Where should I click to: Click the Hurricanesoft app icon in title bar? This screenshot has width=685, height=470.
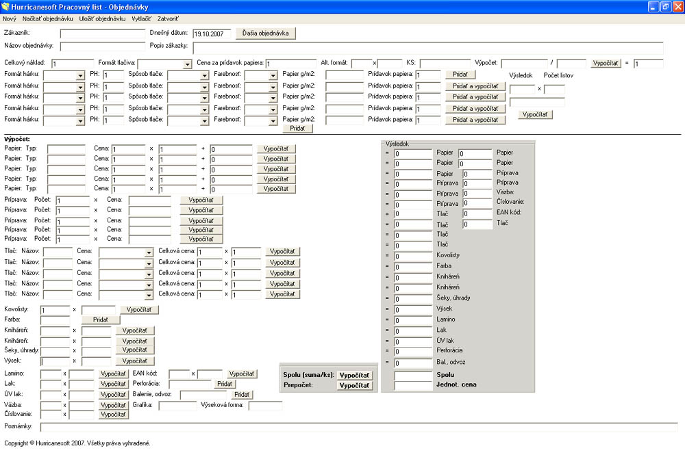6,6
